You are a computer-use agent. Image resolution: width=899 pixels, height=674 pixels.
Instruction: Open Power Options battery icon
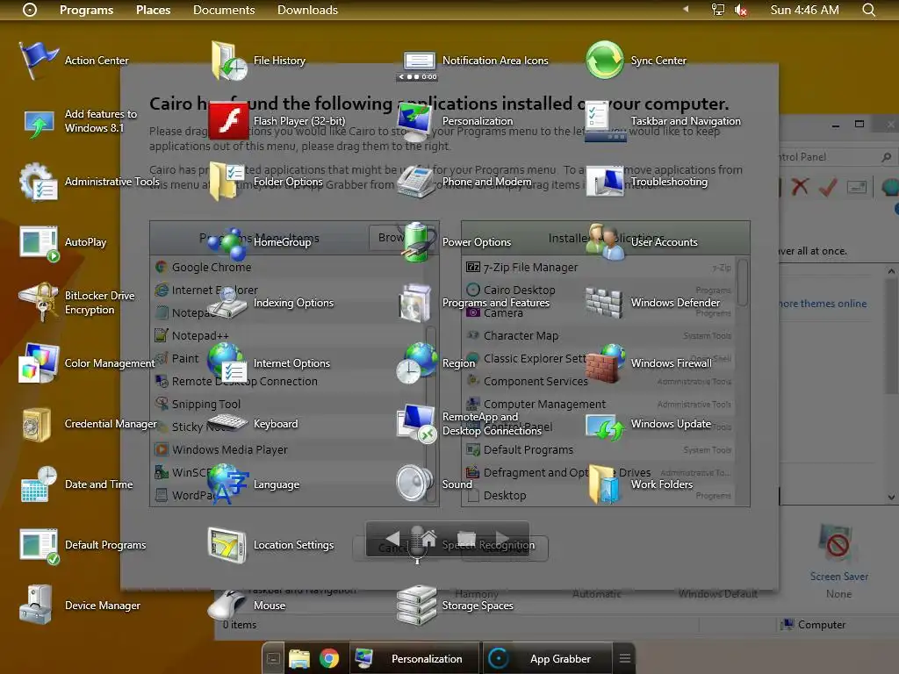click(419, 242)
